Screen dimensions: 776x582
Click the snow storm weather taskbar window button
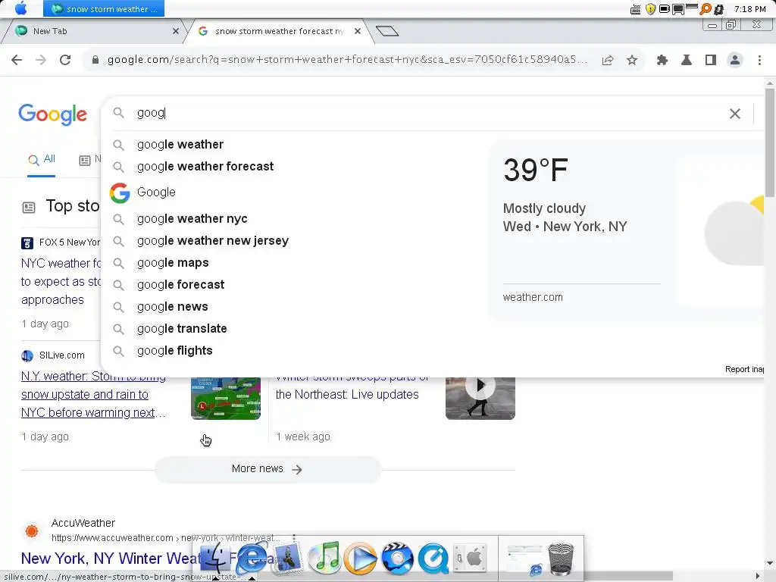(x=103, y=8)
